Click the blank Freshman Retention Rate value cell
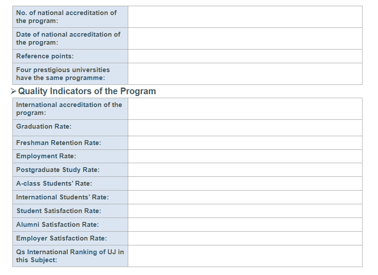This screenshot has width=378, height=275. pos(245,143)
